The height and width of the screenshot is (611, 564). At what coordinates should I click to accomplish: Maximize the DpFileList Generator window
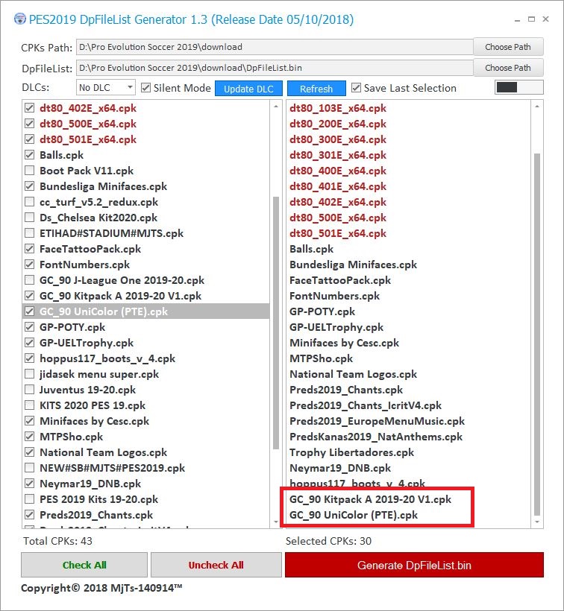point(531,19)
